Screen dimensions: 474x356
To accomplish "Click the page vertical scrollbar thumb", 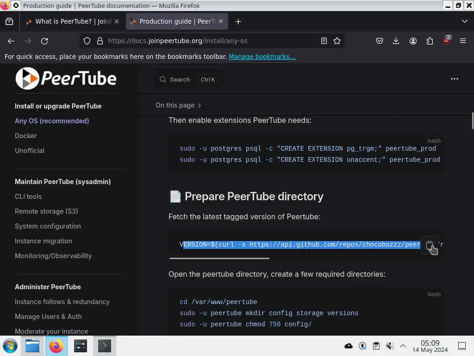I will [472, 121].
